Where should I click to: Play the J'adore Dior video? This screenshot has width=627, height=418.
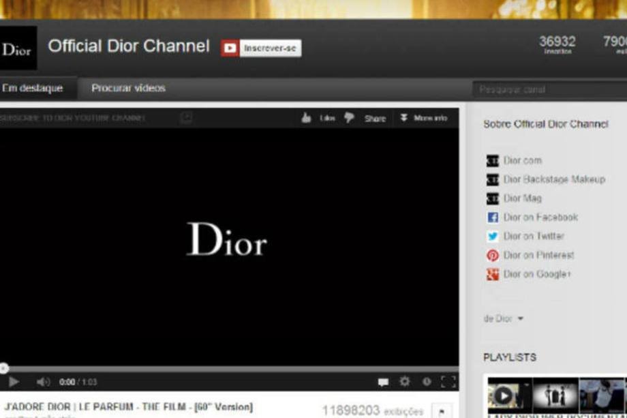click(x=14, y=382)
